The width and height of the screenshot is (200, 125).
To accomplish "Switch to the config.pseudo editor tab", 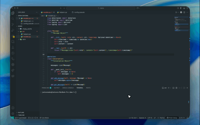I will [x=78, y=12].
